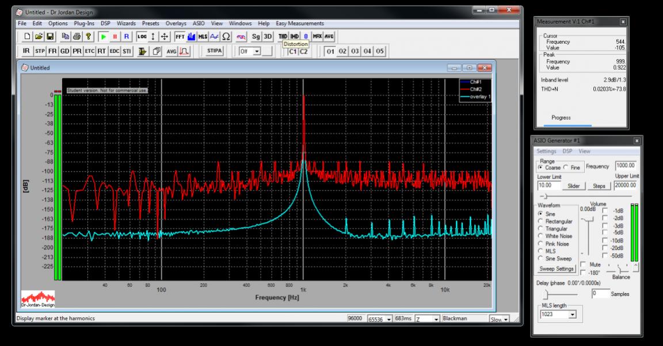Open the Z weighting dropdown in status bar
The image size is (663, 346).
click(436, 319)
